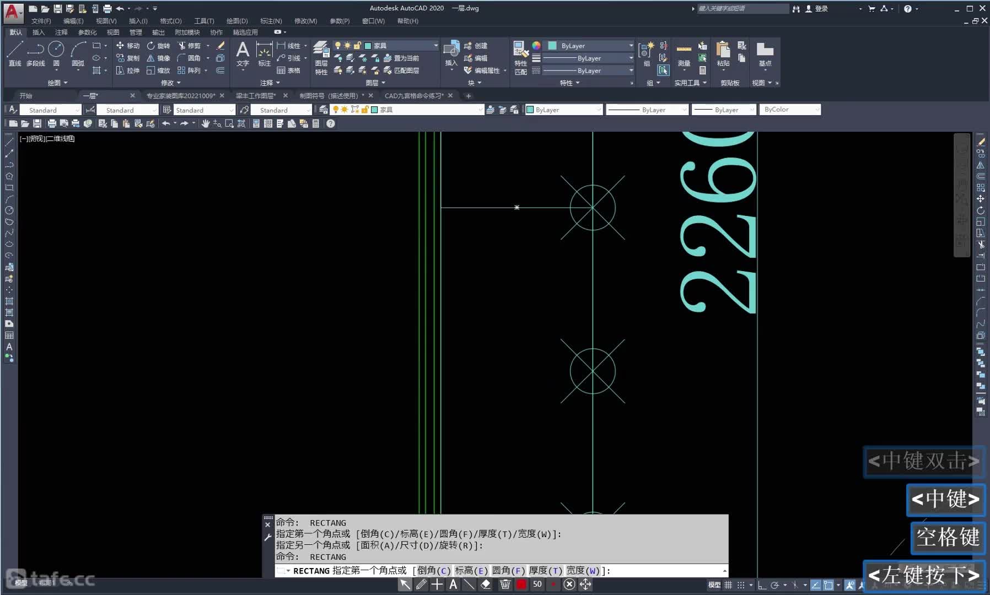Click the Rotate (旋转) tool
Image resolution: width=990 pixels, height=595 pixels.
[158, 46]
